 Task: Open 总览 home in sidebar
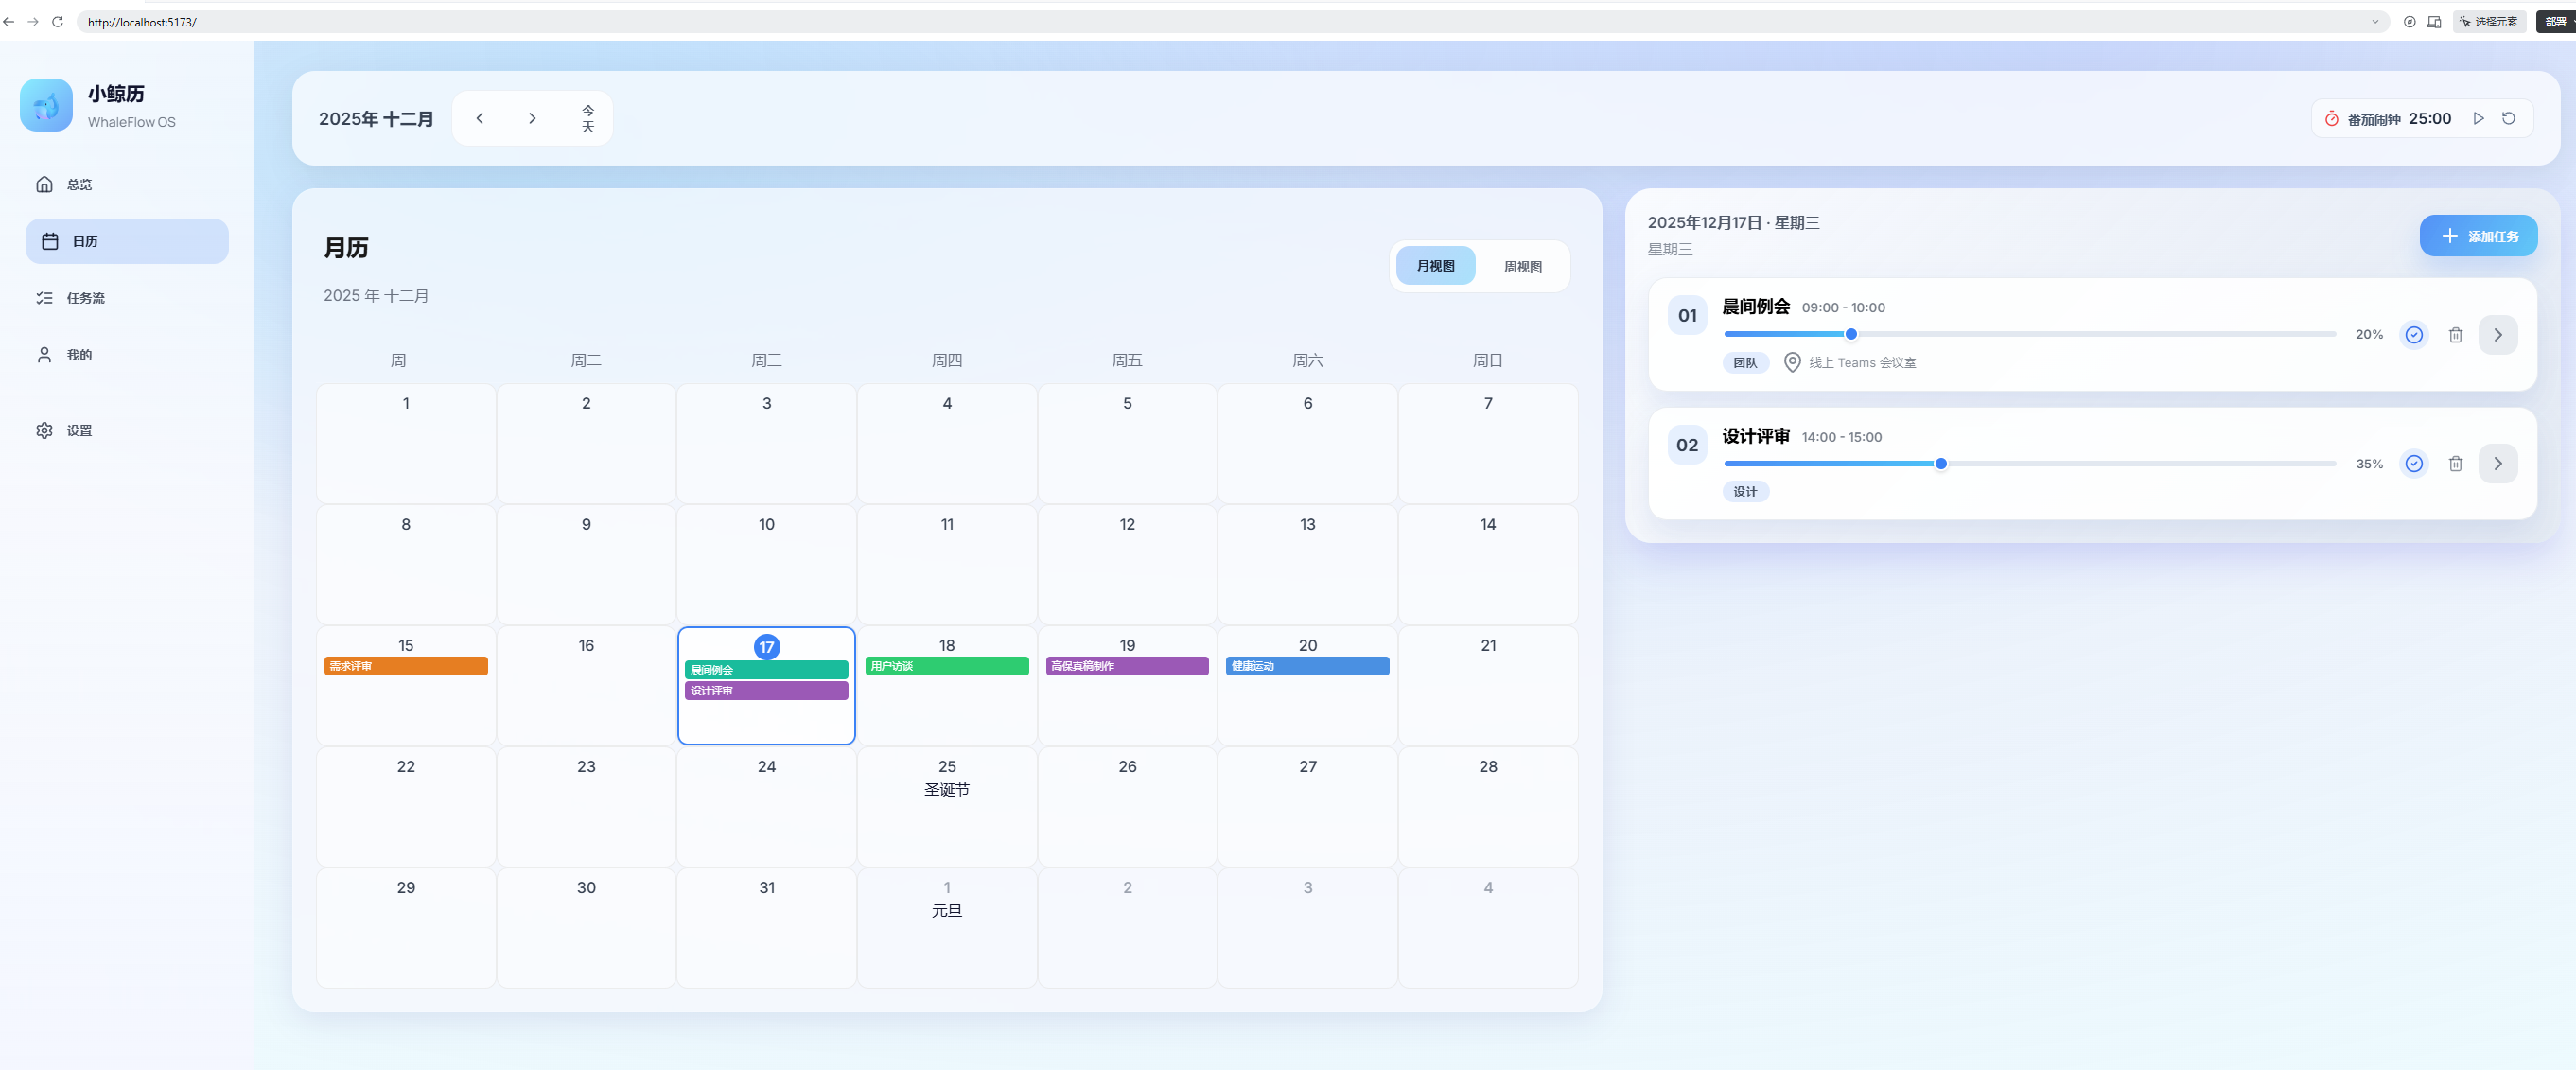click(x=78, y=185)
